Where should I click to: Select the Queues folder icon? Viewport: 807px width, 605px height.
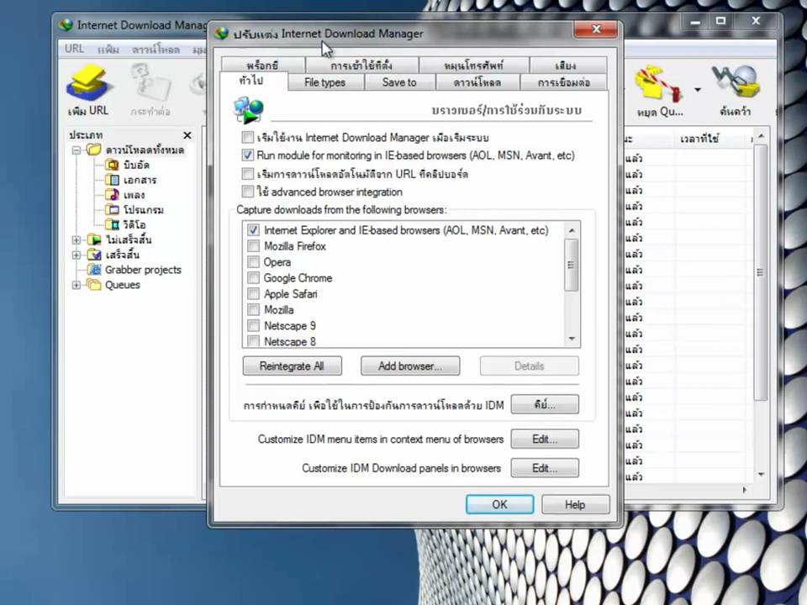[x=93, y=284]
